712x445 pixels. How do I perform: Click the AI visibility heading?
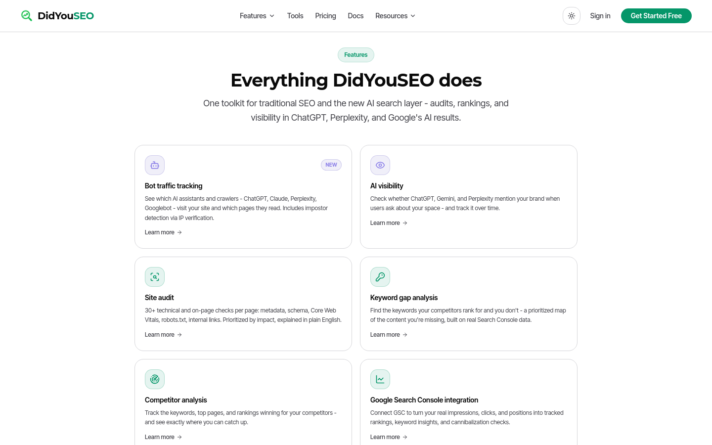coord(387,186)
